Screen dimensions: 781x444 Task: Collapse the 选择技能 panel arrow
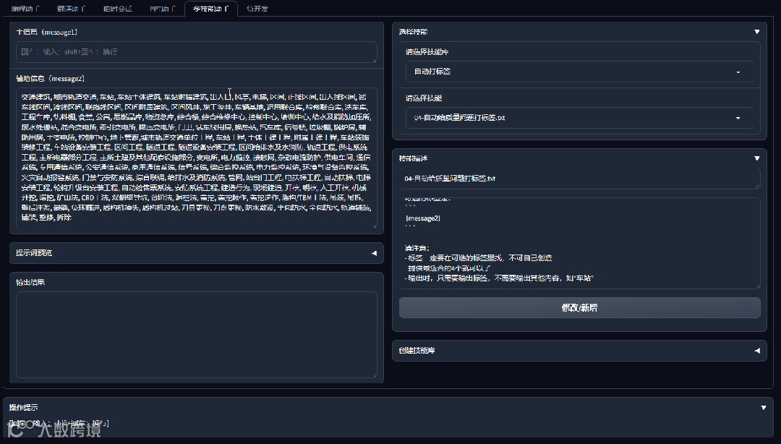coord(756,32)
